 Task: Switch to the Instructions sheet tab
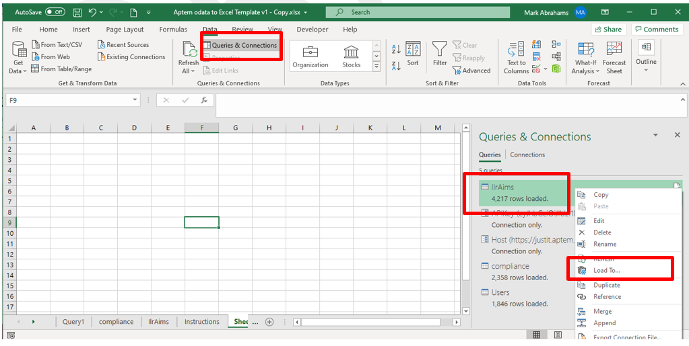pyautogui.click(x=201, y=321)
